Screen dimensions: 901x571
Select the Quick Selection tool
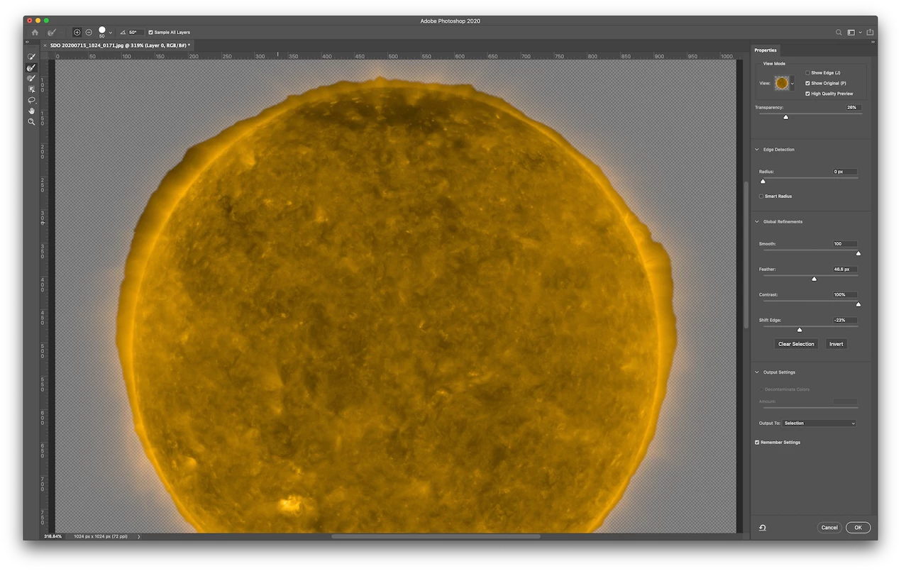[x=31, y=57]
